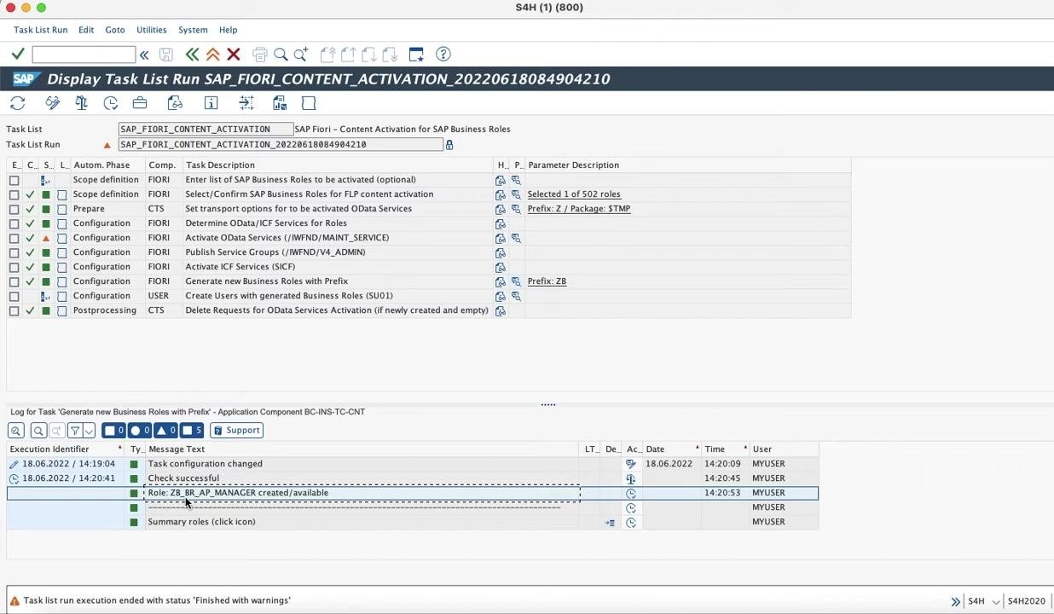Tick checkbox for 'Activate OData Services' row
Image resolution: width=1054 pixels, height=614 pixels.
(x=14, y=238)
